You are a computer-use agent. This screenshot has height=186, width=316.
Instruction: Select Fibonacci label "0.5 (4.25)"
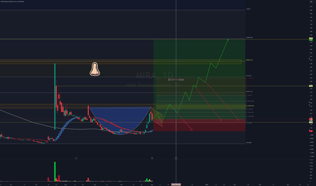249,76
